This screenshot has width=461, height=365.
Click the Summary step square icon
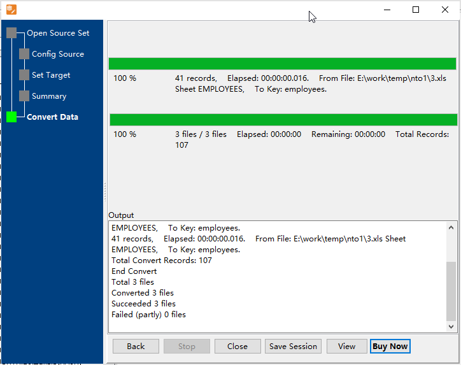click(24, 96)
